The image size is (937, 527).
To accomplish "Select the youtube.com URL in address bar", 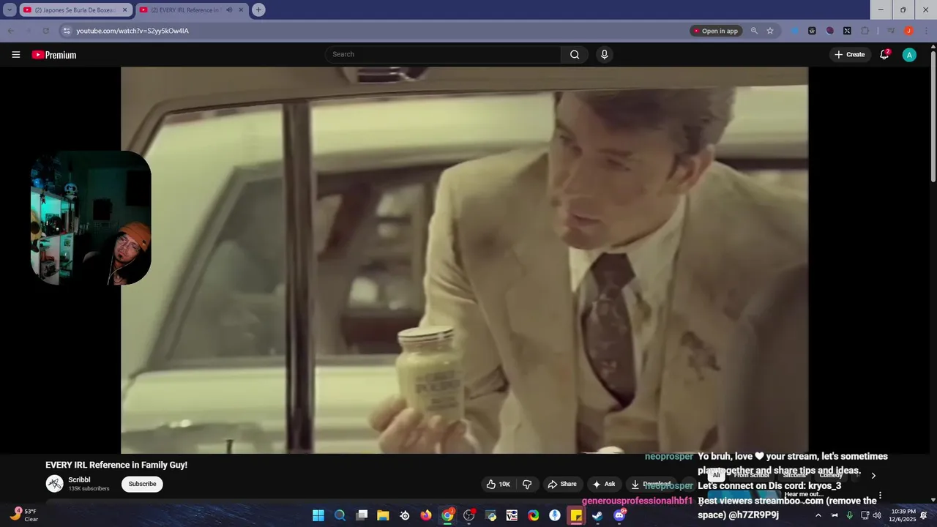I will (x=132, y=31).
